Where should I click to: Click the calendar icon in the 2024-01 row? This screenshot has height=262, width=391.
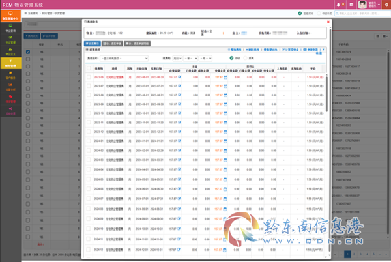click(x=225, y=141)
